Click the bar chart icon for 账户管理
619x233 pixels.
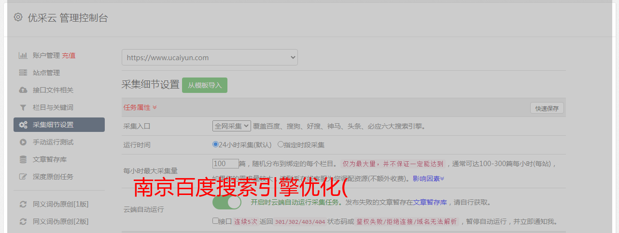pyautogui.click(x=23, y=55)
